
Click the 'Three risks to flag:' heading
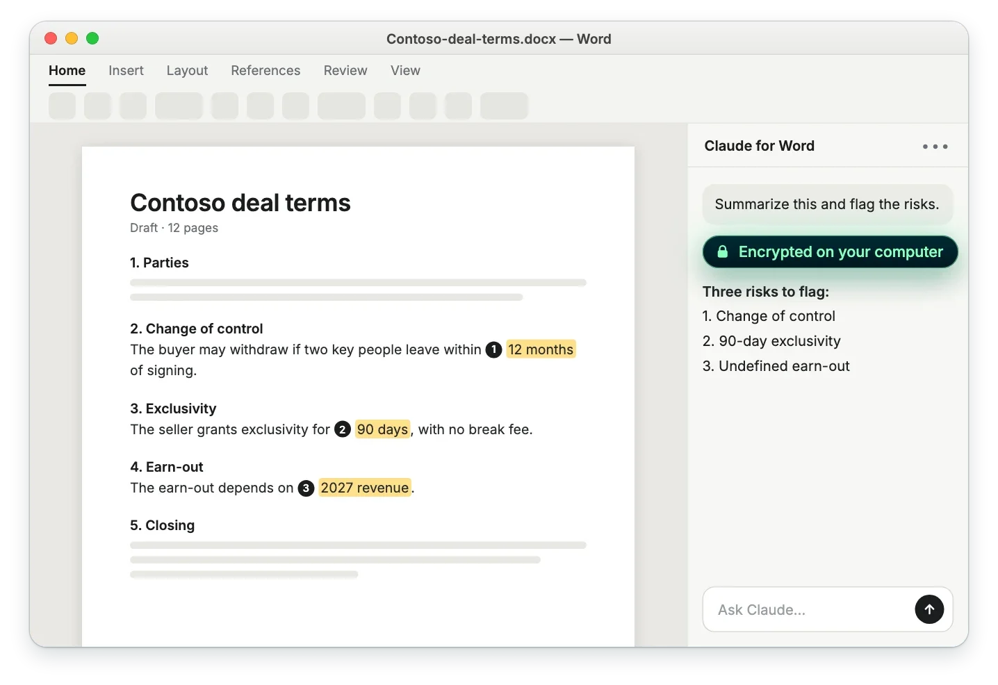[x=766, y=292]
